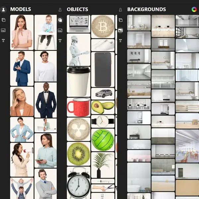Pick the white room with dark door
Viewport: 199px width, 199px height.
click(x=187, y=171)
